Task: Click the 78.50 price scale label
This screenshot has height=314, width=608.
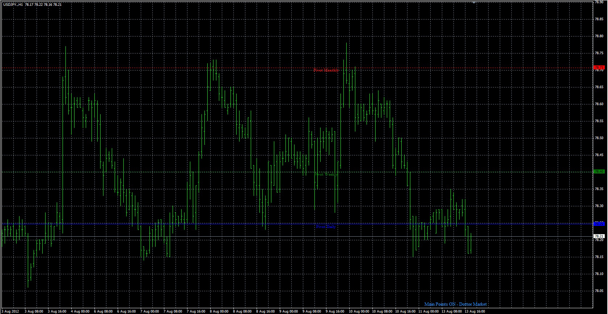Action: coord(599,138)
